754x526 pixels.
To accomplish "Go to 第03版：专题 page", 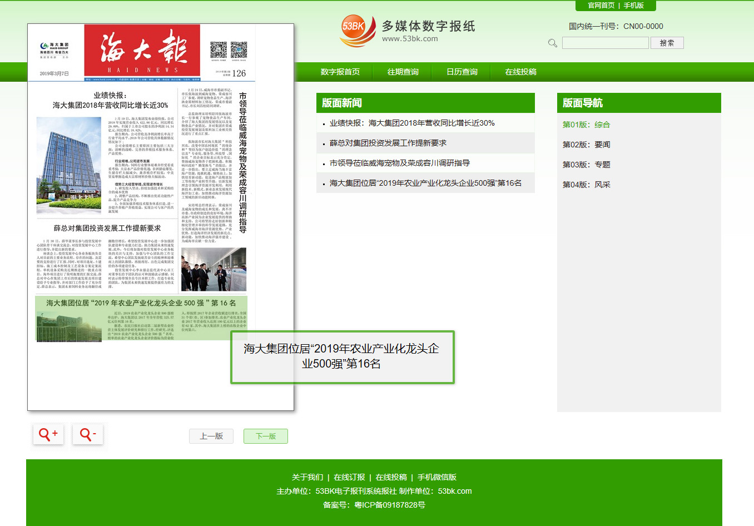I will 586,165.
